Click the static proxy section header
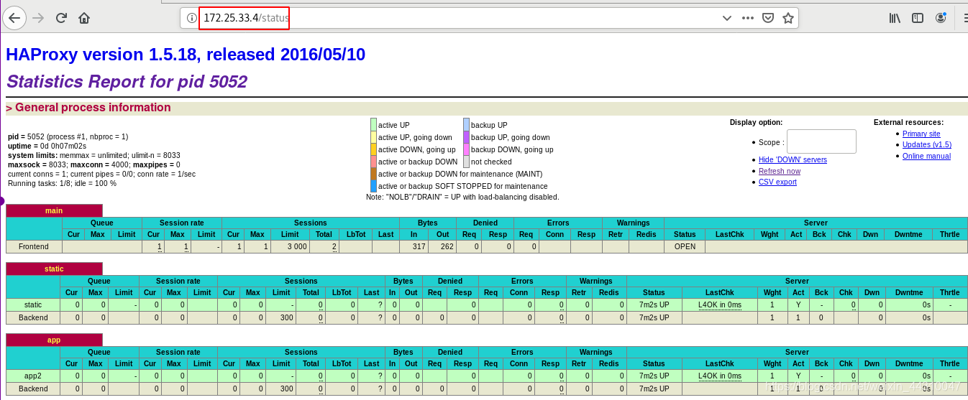968x400 pixels. 54,269
